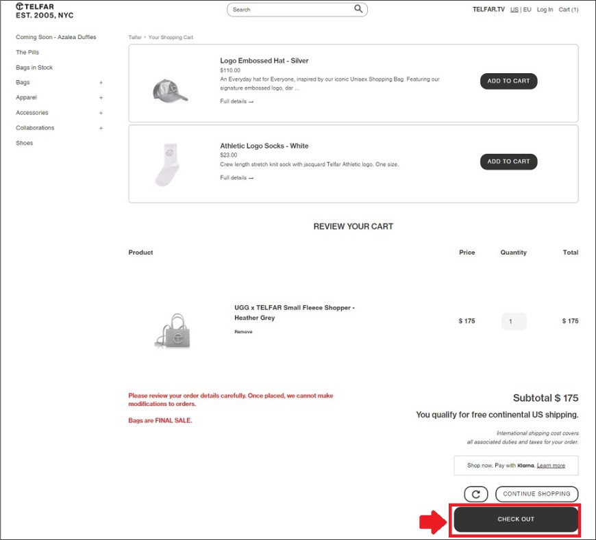Expand the Bags submenu plus

pyautogui.click(x=101, y=82)
